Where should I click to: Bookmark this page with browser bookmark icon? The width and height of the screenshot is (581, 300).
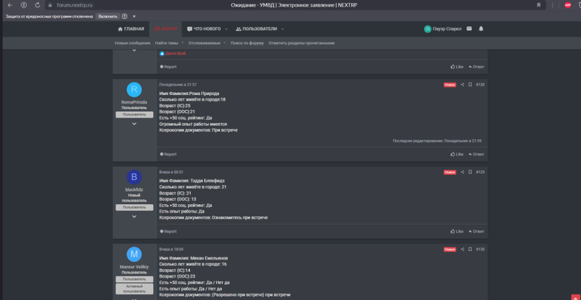(539, 5)
